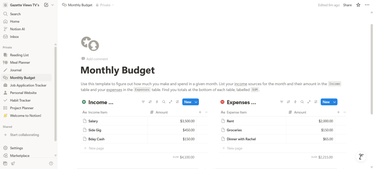The image size is (373, 169).
Task: Click the Share button
Action: tap(347, 5)
